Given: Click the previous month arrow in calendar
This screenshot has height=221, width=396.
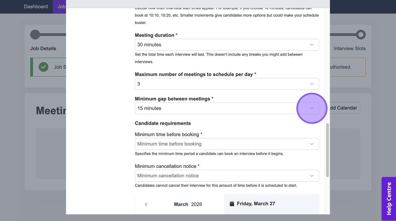Looking at the screenshot, I should tap(146, 205).
